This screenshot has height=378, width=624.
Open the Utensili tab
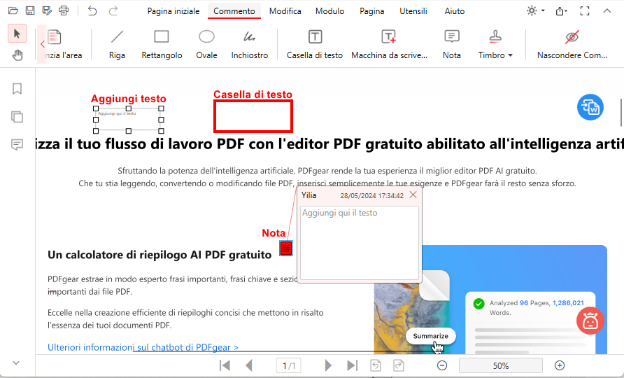(x=413, y=11)
